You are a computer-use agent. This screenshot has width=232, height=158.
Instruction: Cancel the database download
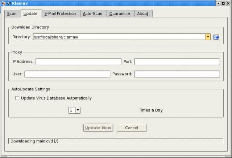(x=132, y=128)
